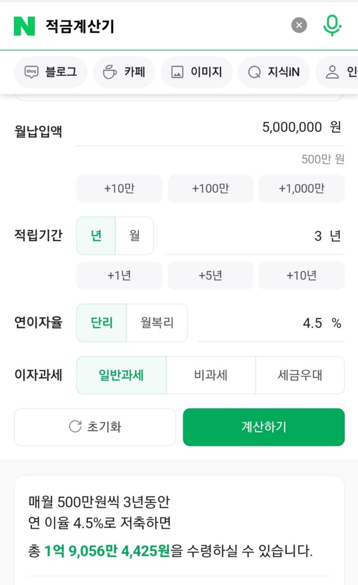The image size is (358, 585).
Task: Choose 세금우대 tax option
Action: (300, 376)
